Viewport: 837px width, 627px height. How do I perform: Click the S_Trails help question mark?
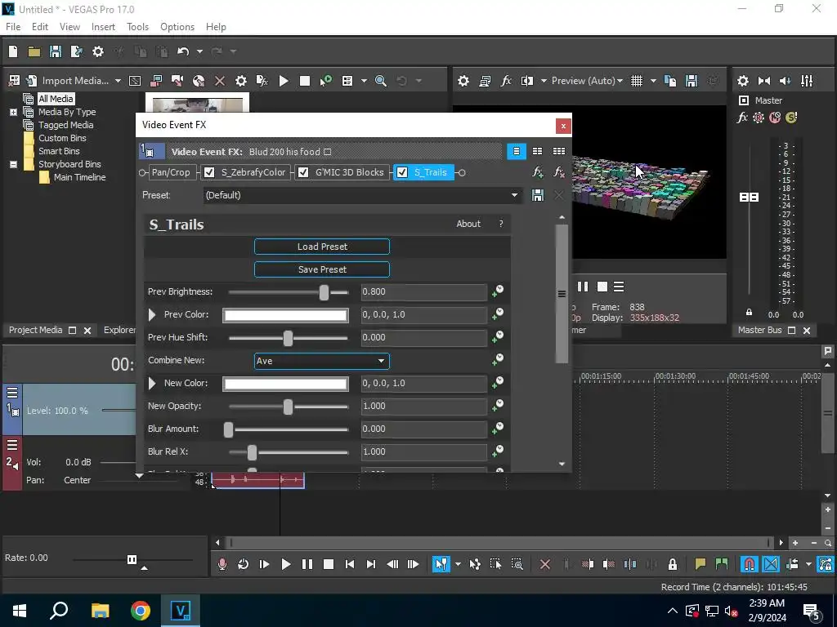[501, 224]
